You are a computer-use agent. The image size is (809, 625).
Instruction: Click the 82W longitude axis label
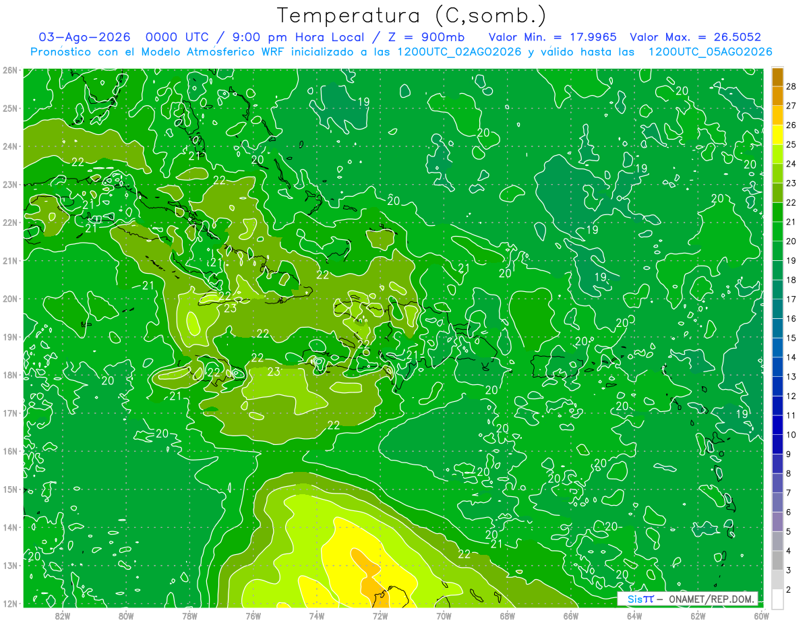(x=62, y=616)
